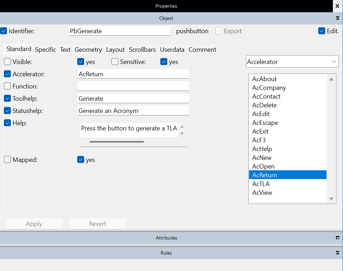Click the Help text horizontal scrollbar
343x271 pixels.
(x=117, y=142)
